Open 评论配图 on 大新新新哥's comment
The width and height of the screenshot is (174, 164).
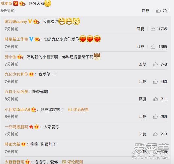click(x=72, y=162)
